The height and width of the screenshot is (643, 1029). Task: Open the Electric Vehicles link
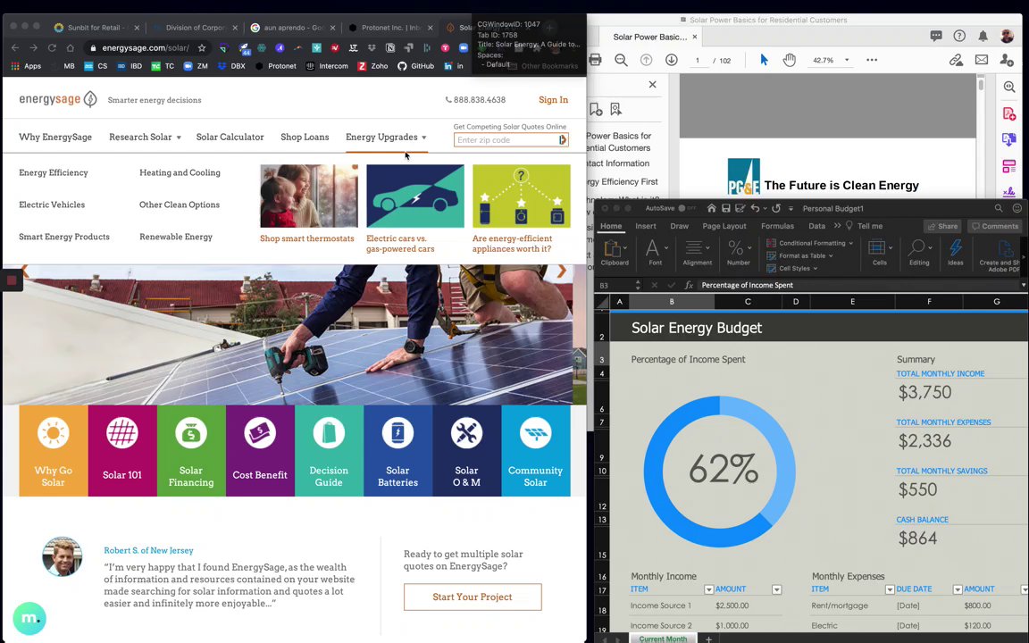tap(52, 204)
